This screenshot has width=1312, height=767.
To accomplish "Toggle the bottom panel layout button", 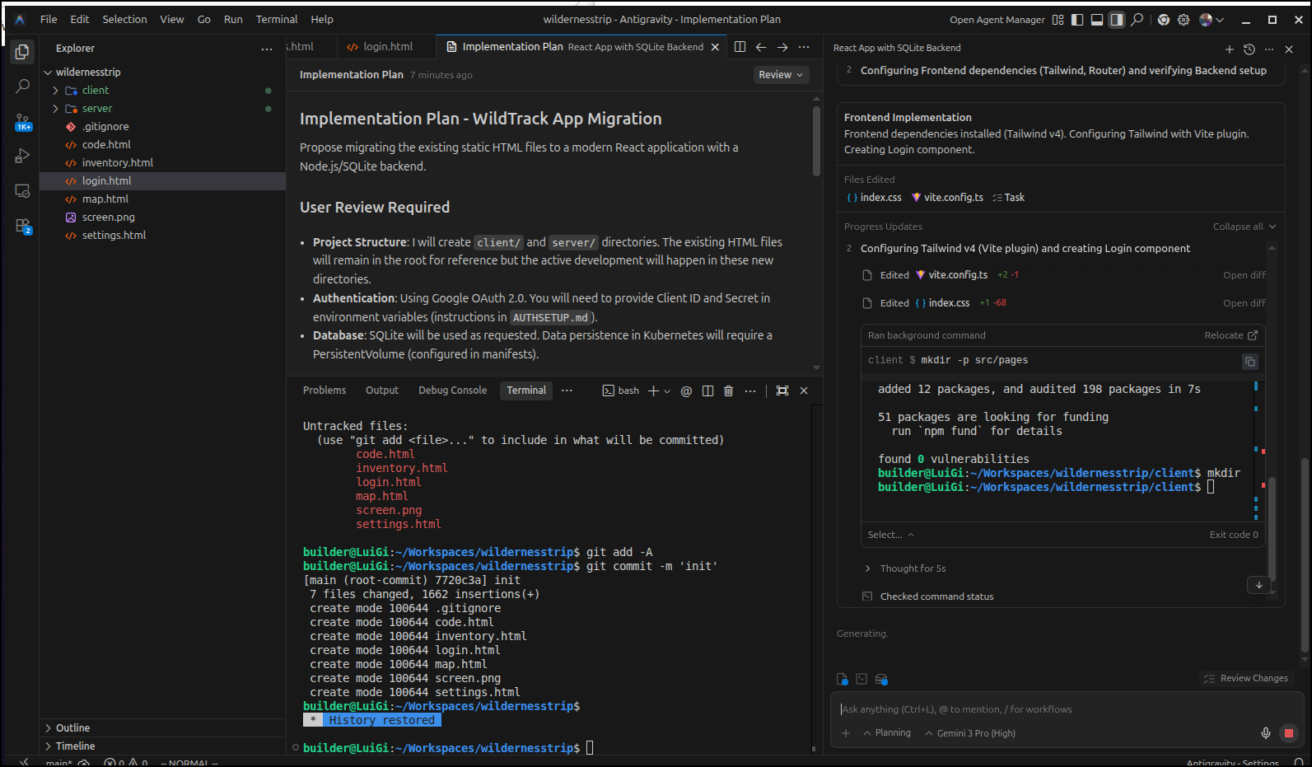I will click(x=1097, y=20).
